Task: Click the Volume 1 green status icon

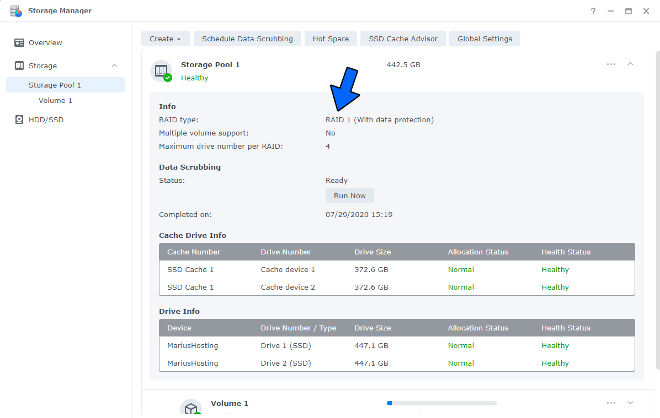Action: tap(196, 412)
